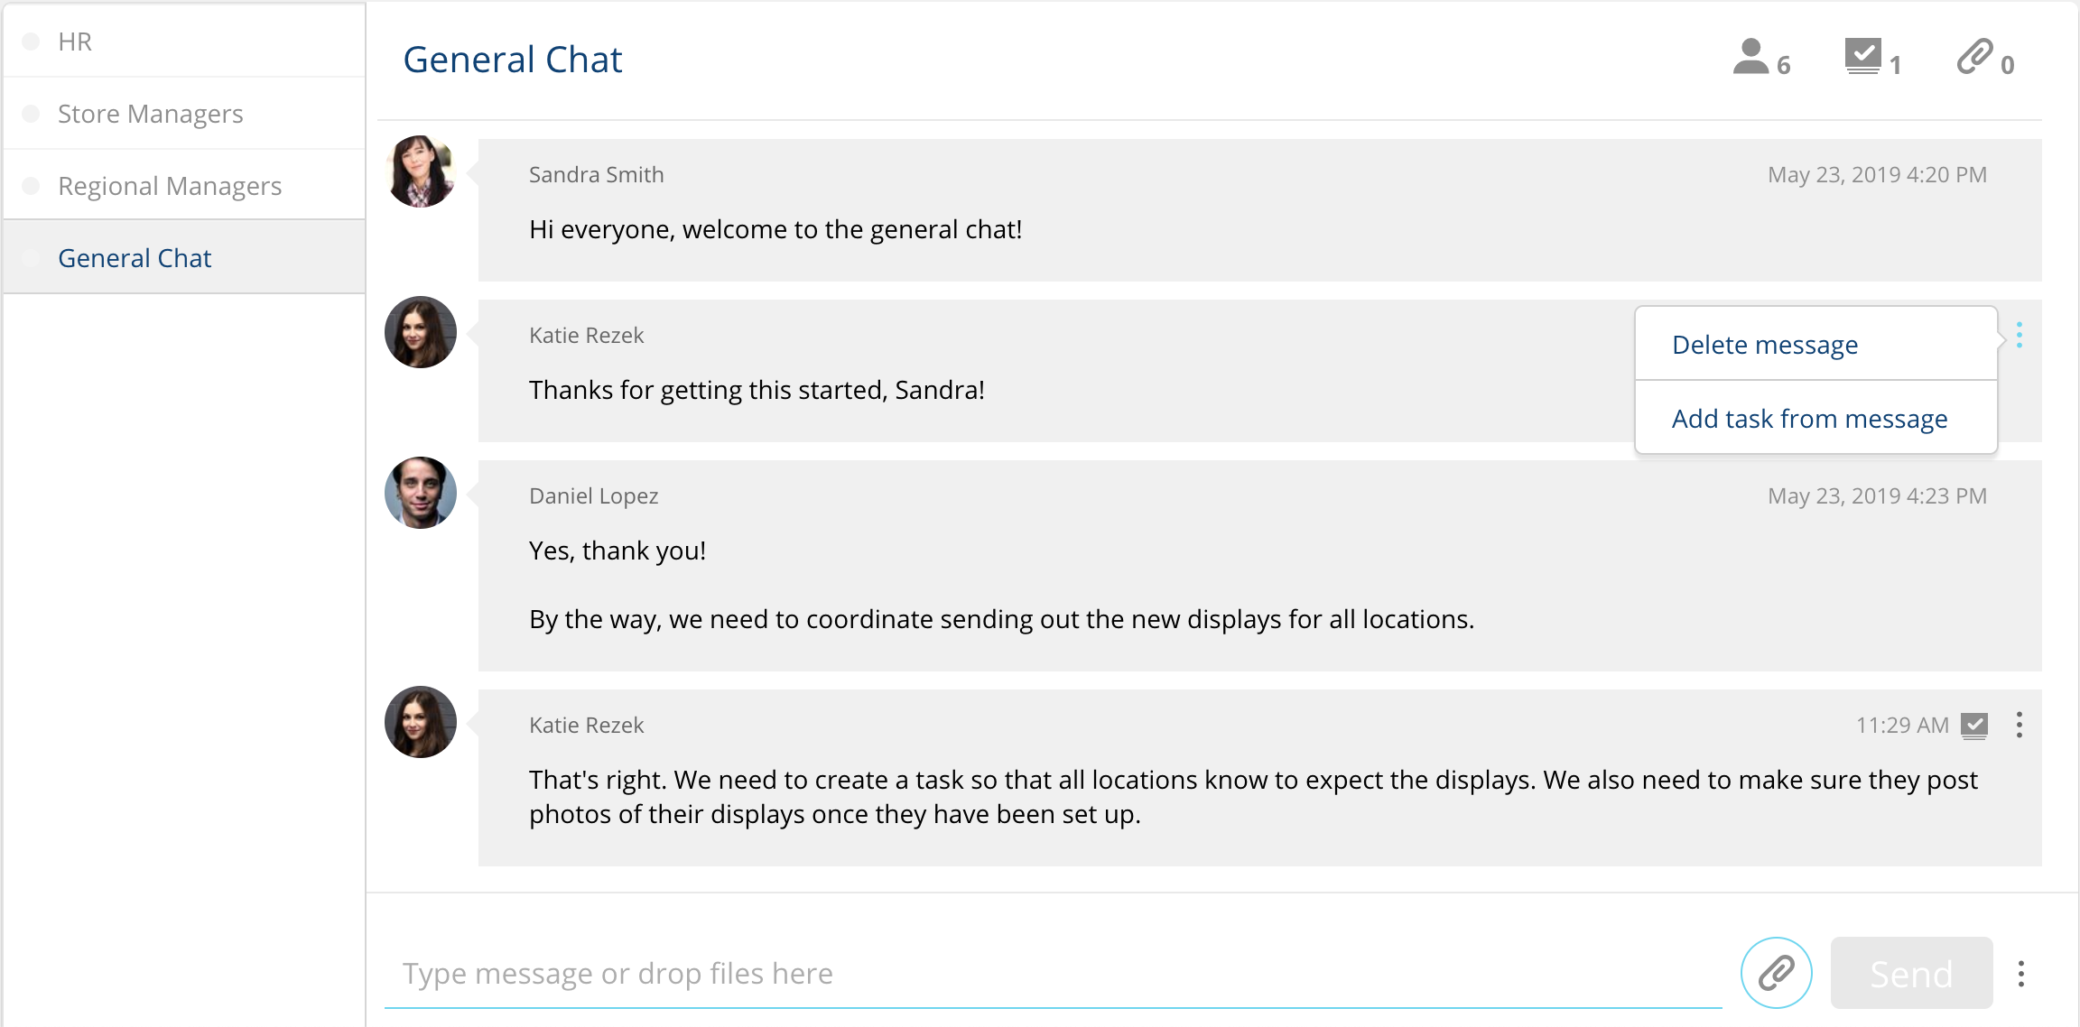Screen dimensions: 2080x1027
Task: Click the members count person icon
Action: (x=1750, y=57)
